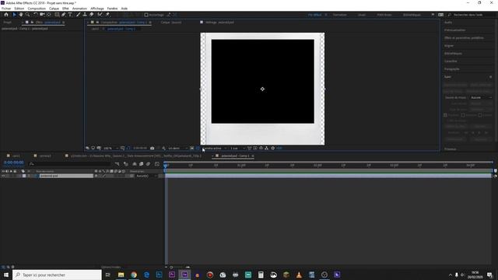Open VLC media player from the taskbar
498x280 pixels.
coord(299,275)
